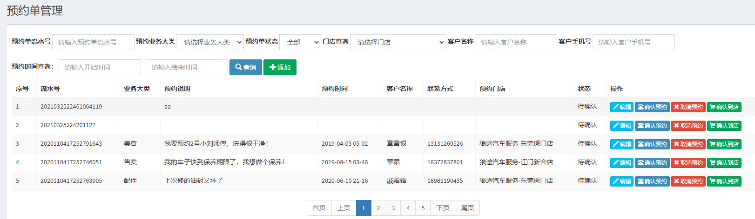Edit row 1 with description aa
Image resolution: width=755 pixels, height=219 pixels.
pos(622,107)
